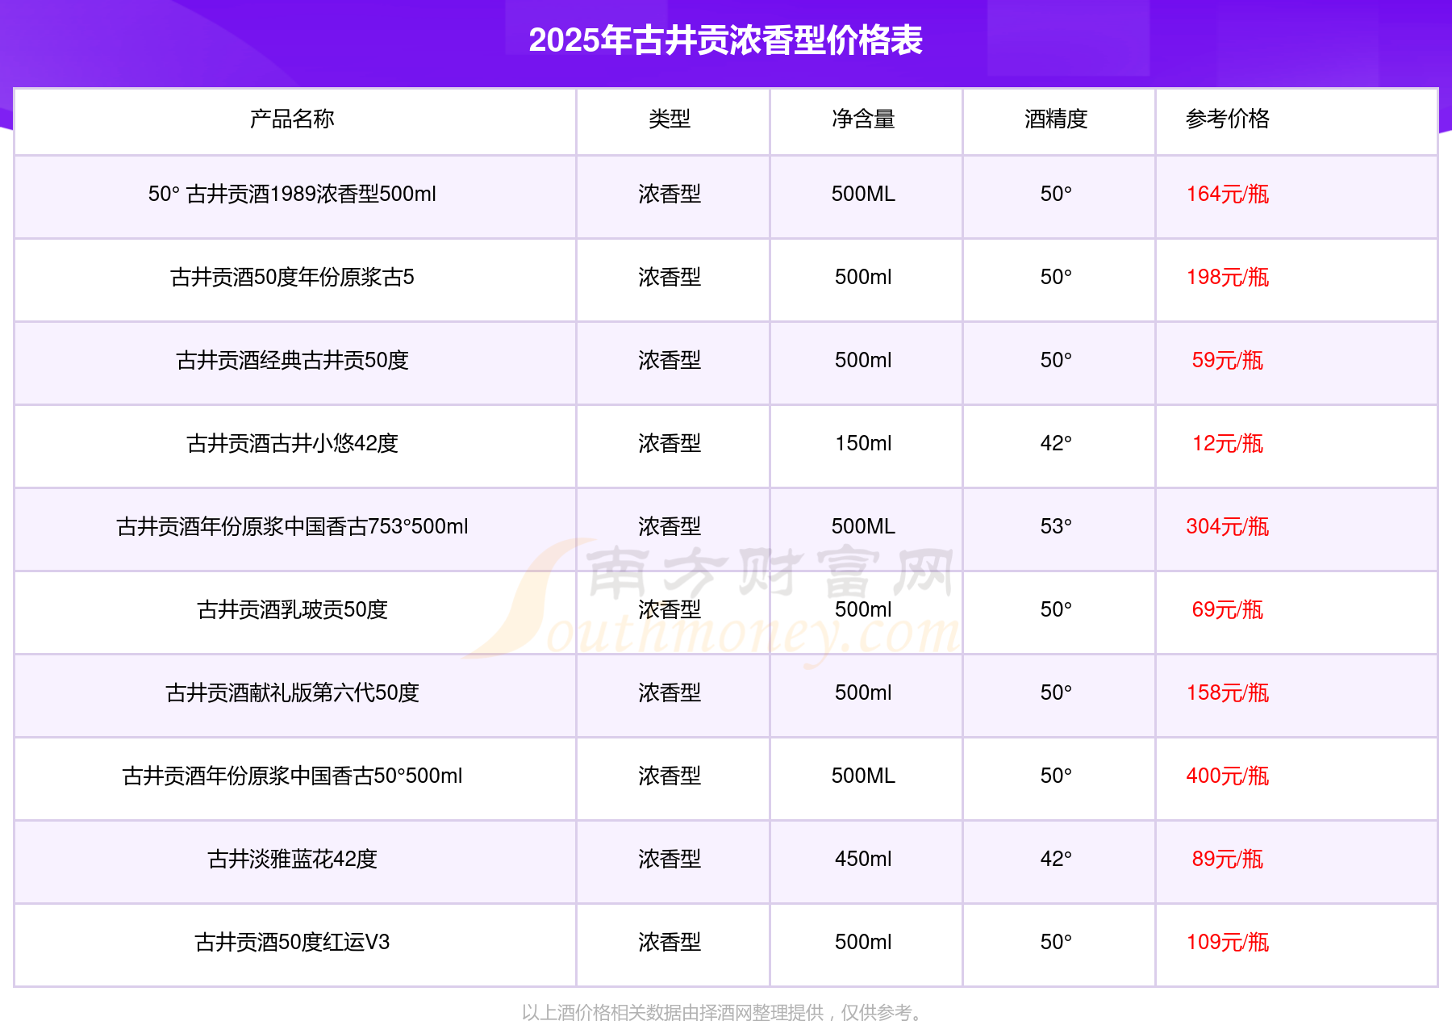Select the "类型" column header
The width and height of the screenshot is (1452, 1025).
click(670, 119)
